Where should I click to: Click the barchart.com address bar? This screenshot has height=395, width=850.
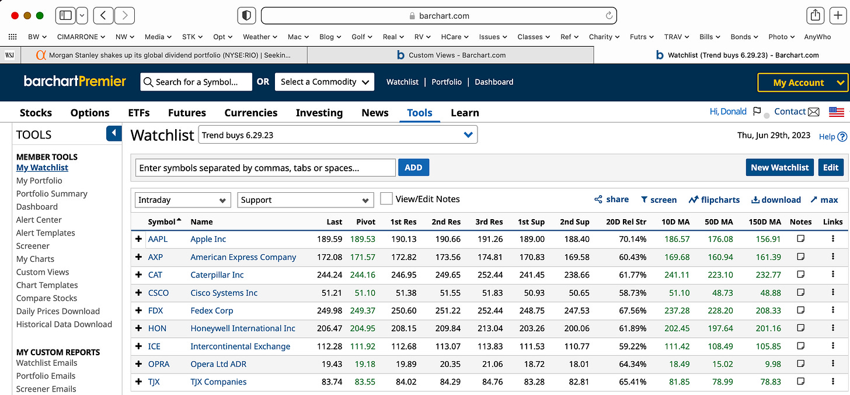click(x=439, y=16)
